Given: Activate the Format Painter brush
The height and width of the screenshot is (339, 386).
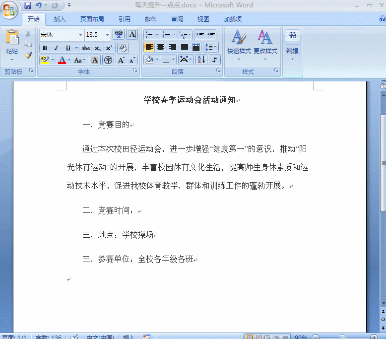Looking at the screenshot, I should (28, 55).
